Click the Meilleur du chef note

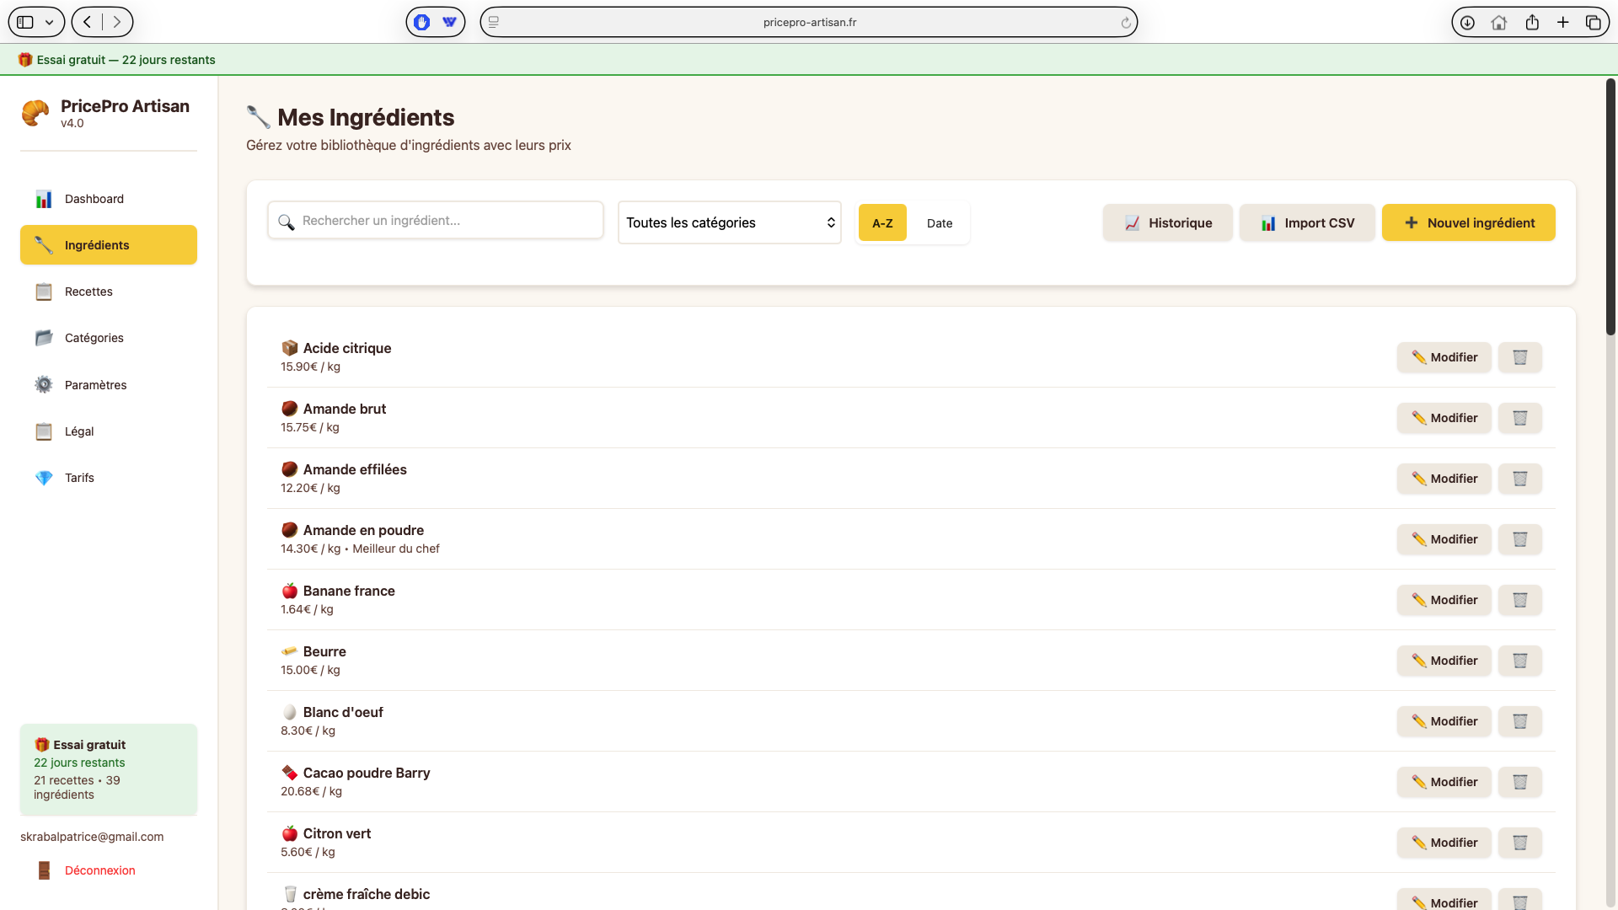click(x=396, y=549)
